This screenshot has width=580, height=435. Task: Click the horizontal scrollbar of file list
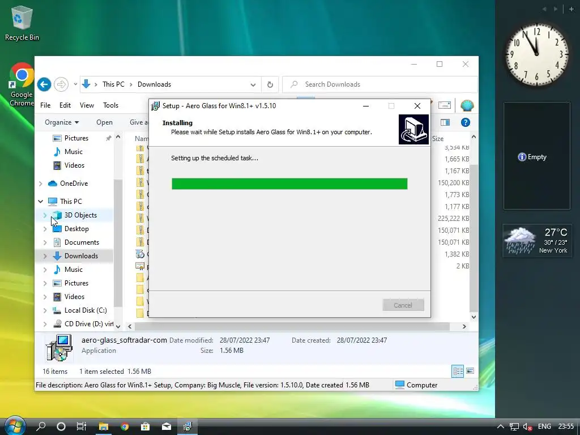292,327
